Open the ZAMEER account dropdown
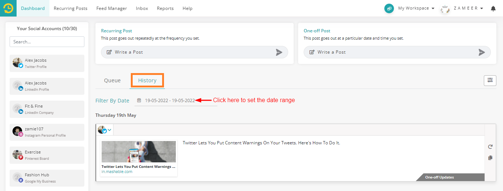Screen dimensions: 503x191 [468, 8]
